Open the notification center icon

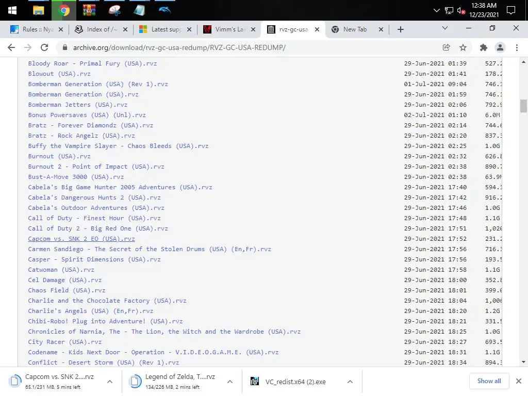point(511,10)
